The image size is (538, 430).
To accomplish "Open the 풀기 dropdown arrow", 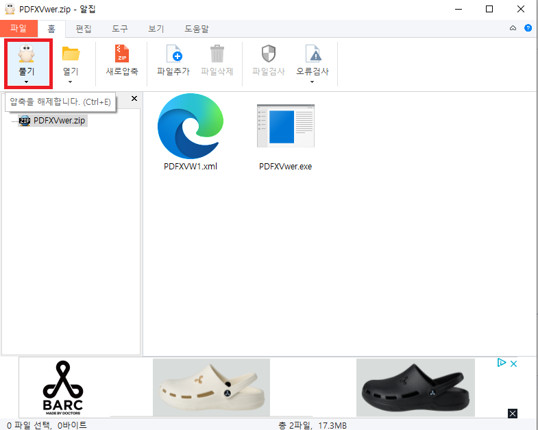I will coord(27,82).
